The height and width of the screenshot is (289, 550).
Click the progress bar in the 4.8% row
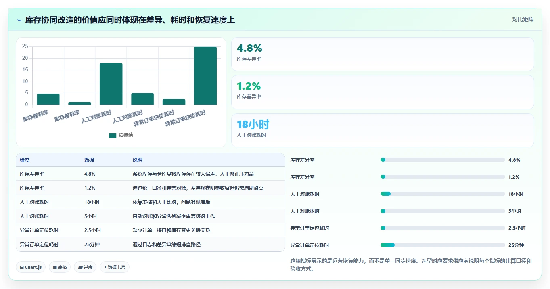(x=443, y=160)
